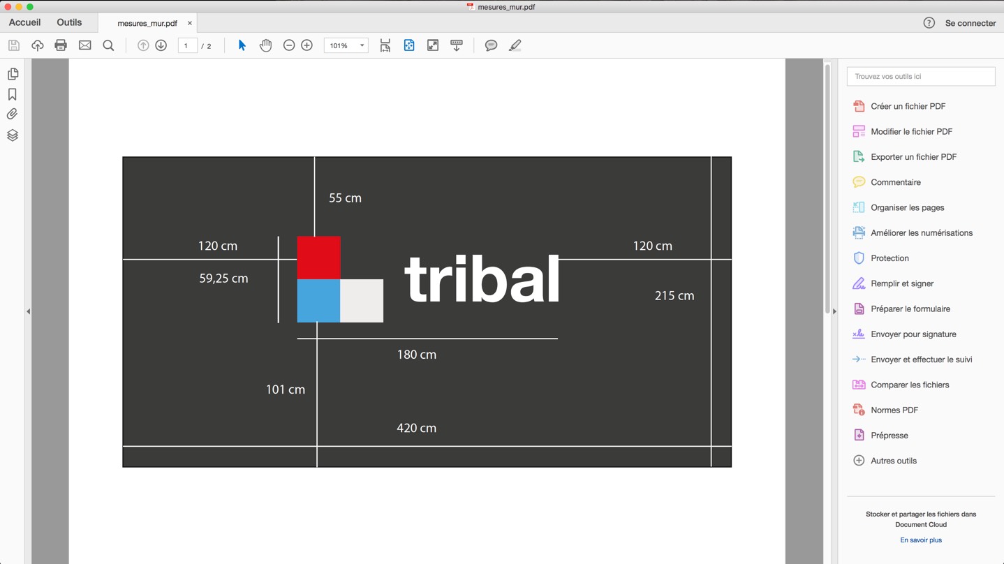Click the 215 cm measurement text
This screenshot has height=564, width=1004.
tap(674, 296)
